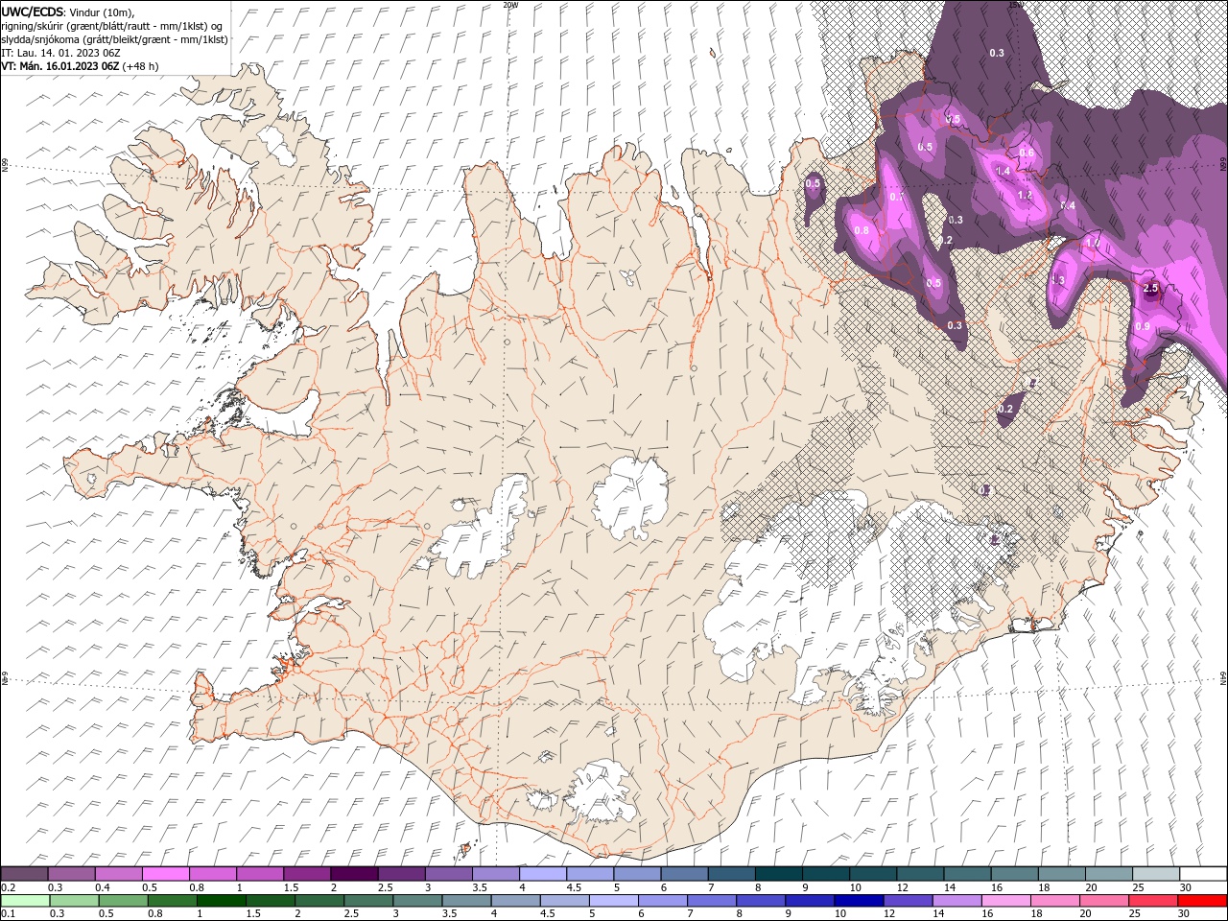Screen dimensions: 1228x921
Task: Select the 0.9 snowfall value label
Action: click(x=1143, y=327)
